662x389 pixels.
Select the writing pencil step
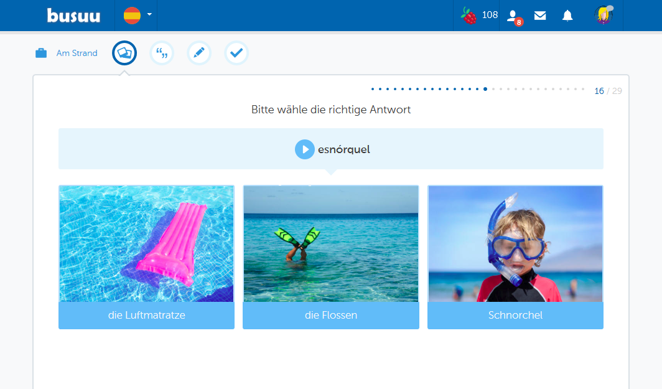click(199, 53)
